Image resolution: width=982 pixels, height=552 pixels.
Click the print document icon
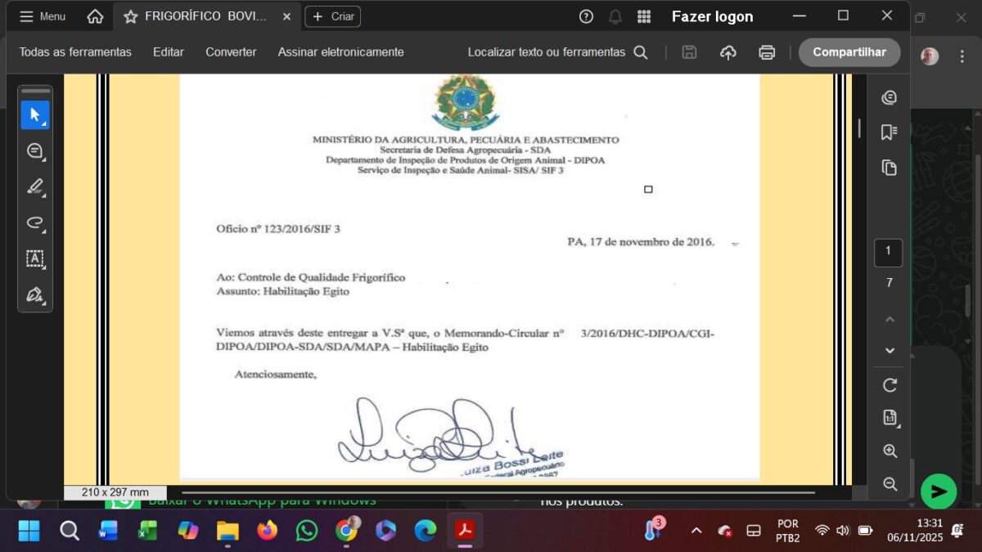pyautogui.click(x=767, y=52)
